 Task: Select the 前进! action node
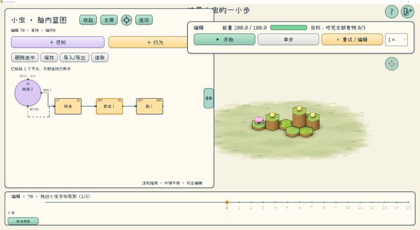[x=109, y=106]
